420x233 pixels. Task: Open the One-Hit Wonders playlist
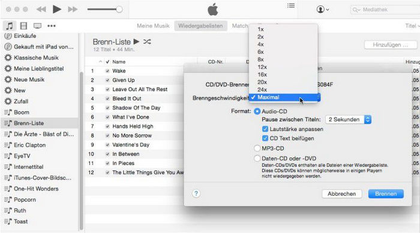tap(39, 189)
